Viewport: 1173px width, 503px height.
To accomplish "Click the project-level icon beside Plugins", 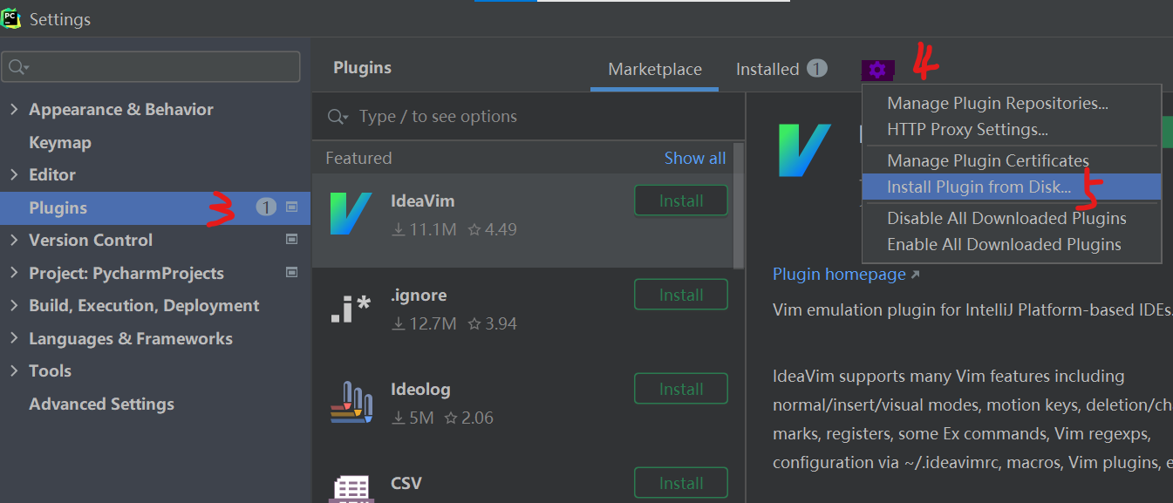I will [292, 207].
